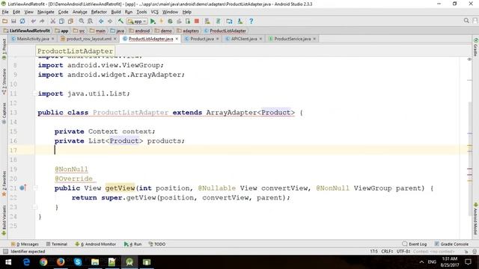Image resolution: width=479 pixels, height=269 pixels.
Task: Open Find with the magnifier icon
Action: [x=82, y=21]
